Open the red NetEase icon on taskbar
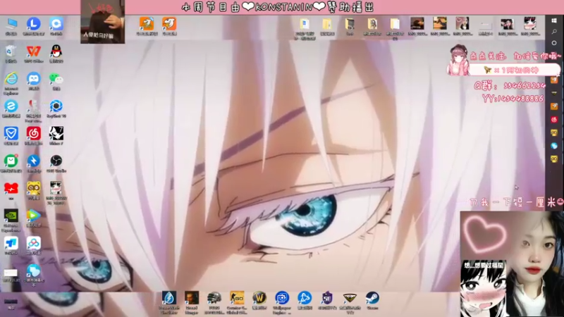This screenshot has width=564, height=317. click(x=554, y=119)
